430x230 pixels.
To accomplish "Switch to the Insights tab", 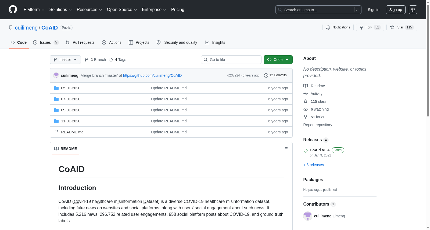I will pyautogui.click(x=215, y=42).
